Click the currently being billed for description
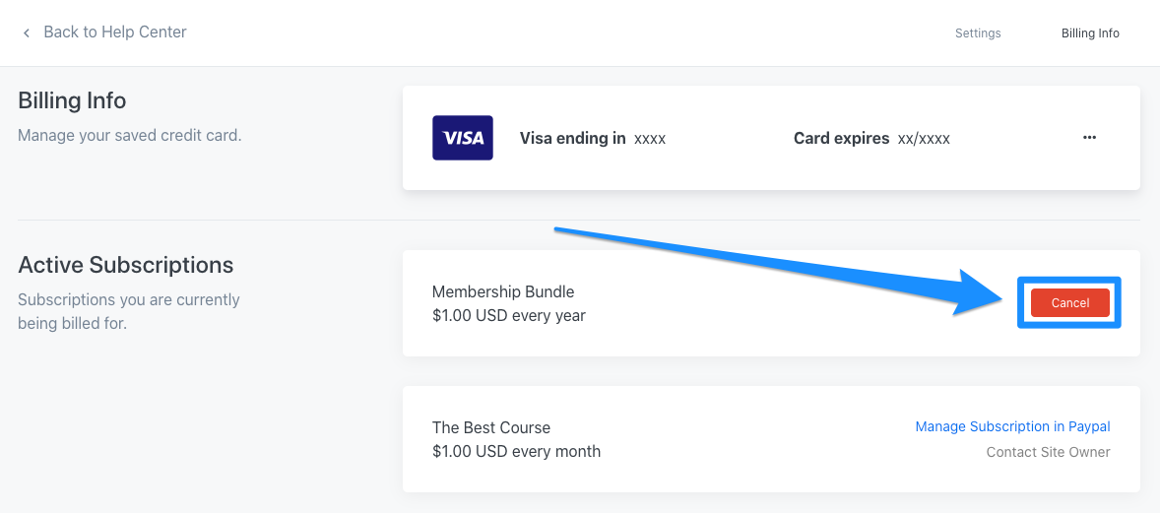1160x513 pixels. pyautogui.click(x=129, y=311)
